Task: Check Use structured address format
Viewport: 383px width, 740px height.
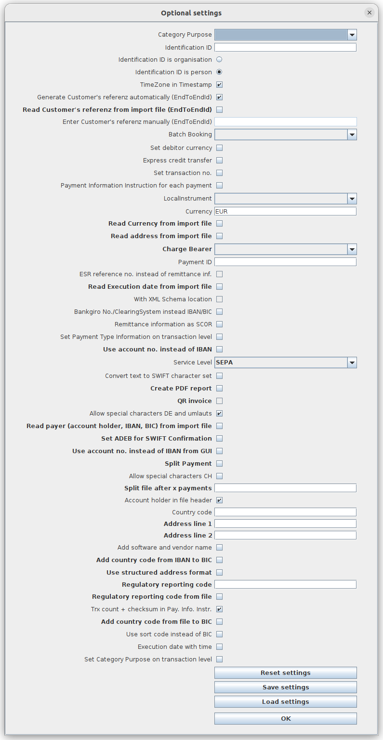Action: click(219, 573)
